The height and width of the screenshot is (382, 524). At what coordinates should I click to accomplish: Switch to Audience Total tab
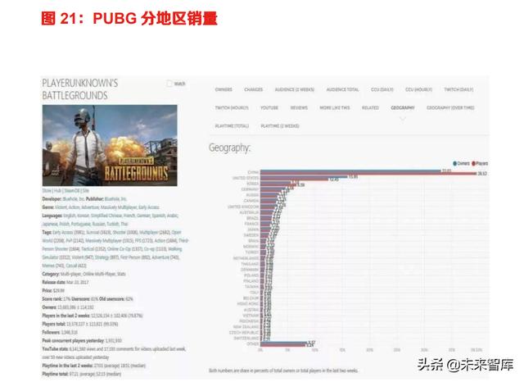342,89
